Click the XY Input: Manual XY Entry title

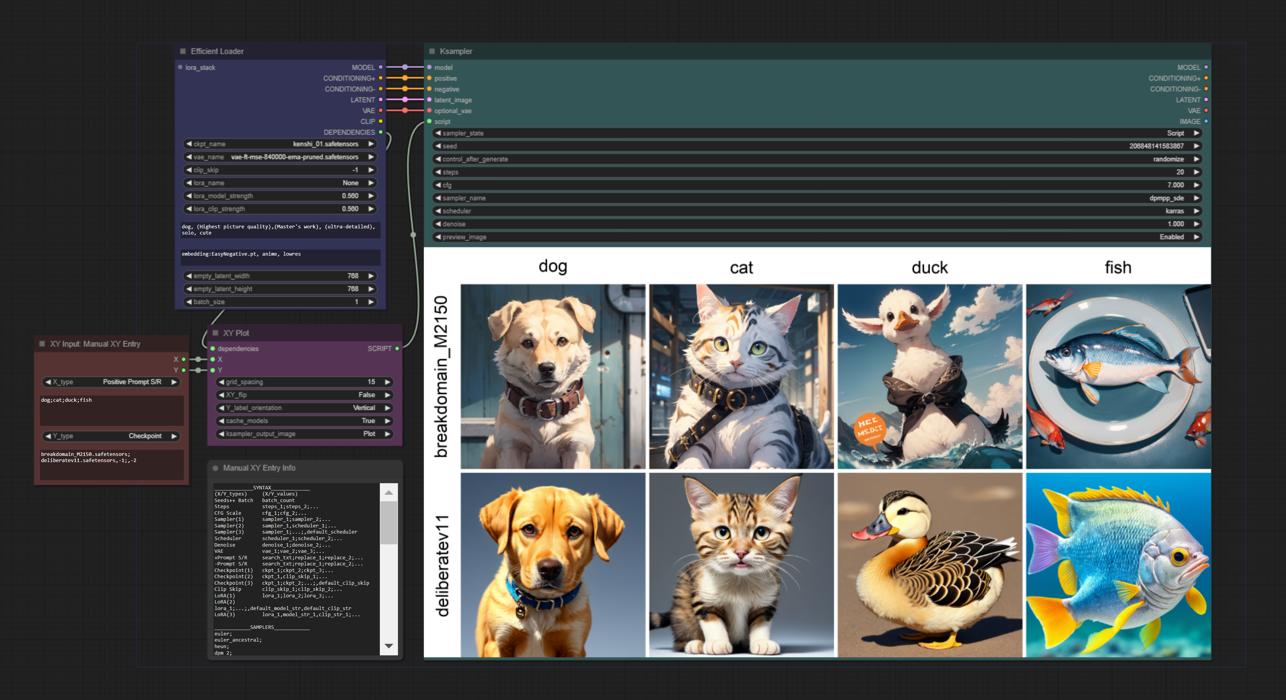coord(95,344)
